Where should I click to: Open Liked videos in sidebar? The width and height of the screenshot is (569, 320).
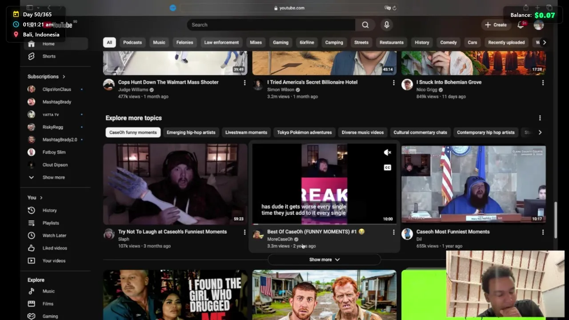click(55, 248)
